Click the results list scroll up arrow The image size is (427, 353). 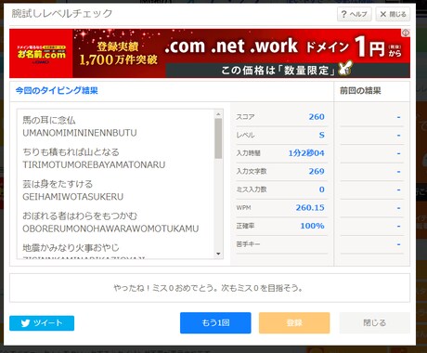click(x=218, y=114)
